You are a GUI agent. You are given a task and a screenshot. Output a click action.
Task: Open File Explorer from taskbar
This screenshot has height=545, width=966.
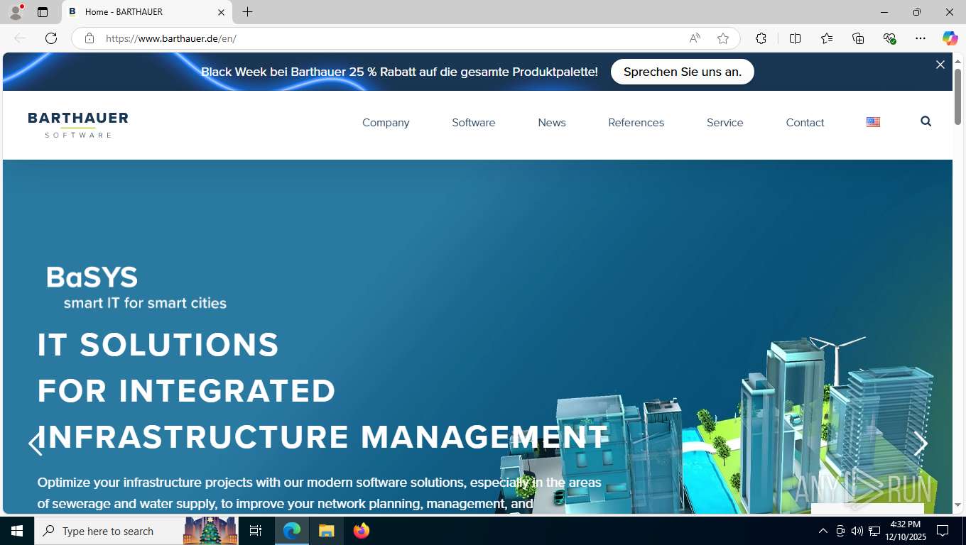pyautogui.click(x=326, y=531)
